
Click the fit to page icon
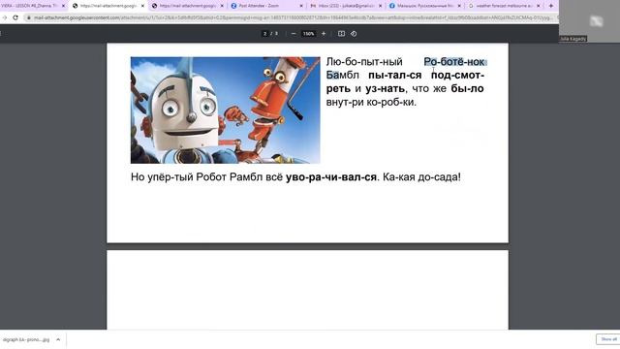tap(341, 34)
